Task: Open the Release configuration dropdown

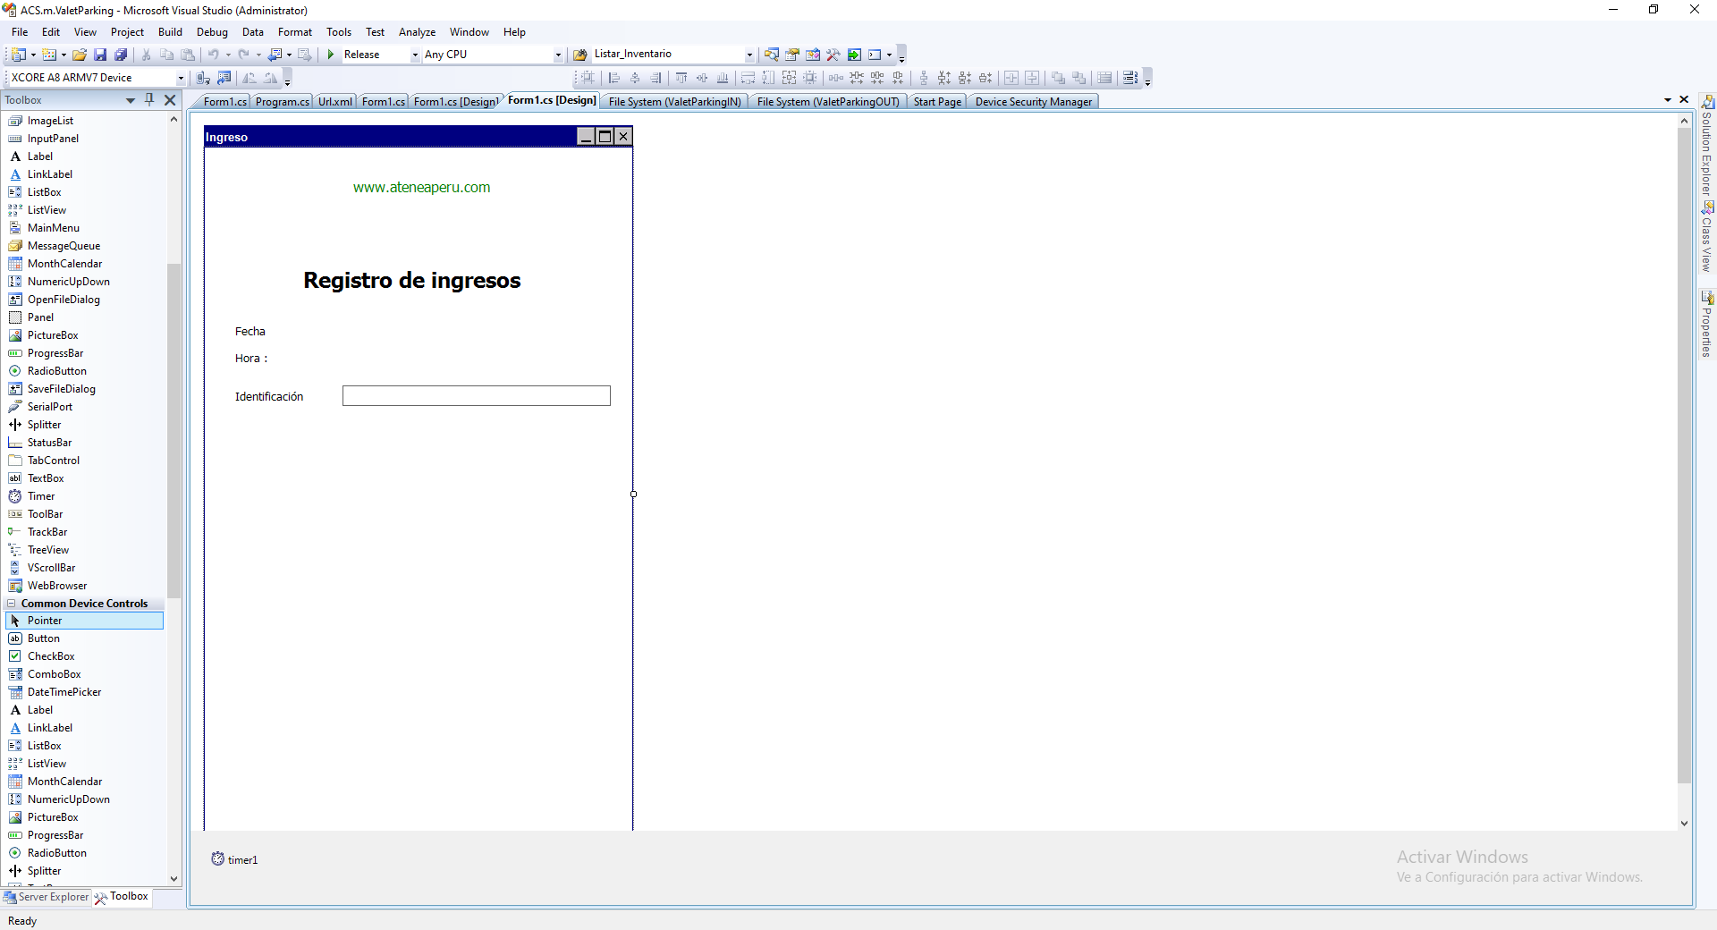Action: [415, 55]
